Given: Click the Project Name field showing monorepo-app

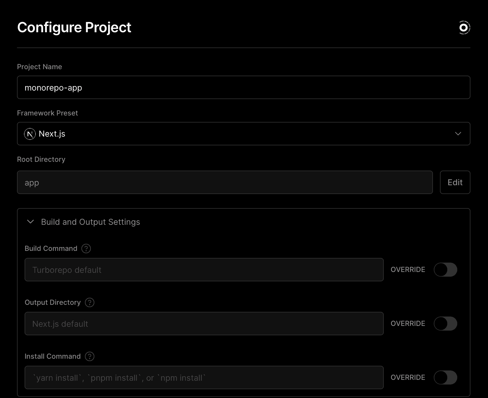Looking at the screenshot, I should coord(243,87).
